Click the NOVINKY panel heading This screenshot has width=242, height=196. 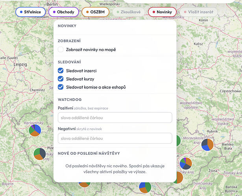[x=67, y=26]
